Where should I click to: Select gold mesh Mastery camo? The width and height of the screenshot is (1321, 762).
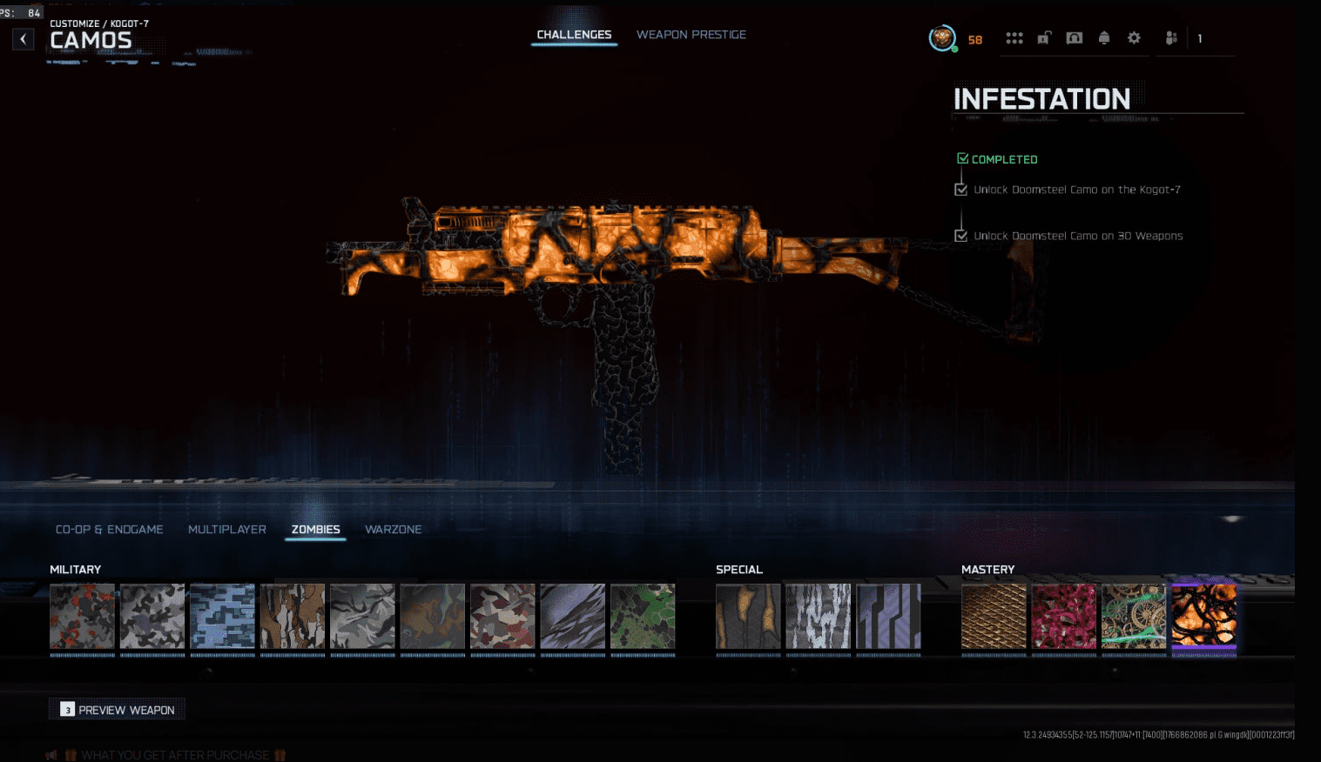point(994,617)
